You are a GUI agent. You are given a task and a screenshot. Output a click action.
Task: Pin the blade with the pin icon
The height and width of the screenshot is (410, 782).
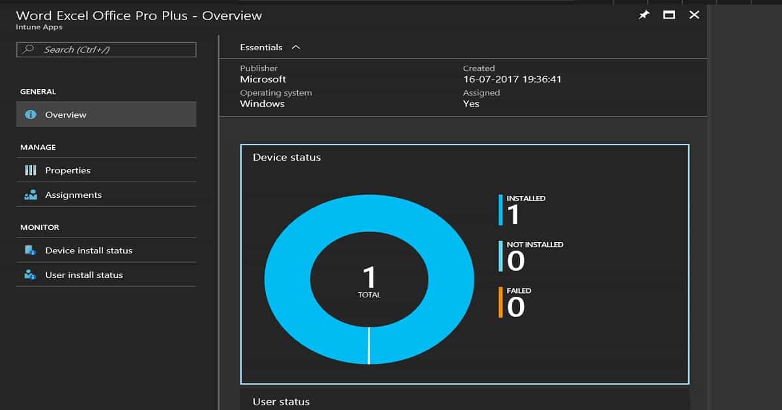644,14
